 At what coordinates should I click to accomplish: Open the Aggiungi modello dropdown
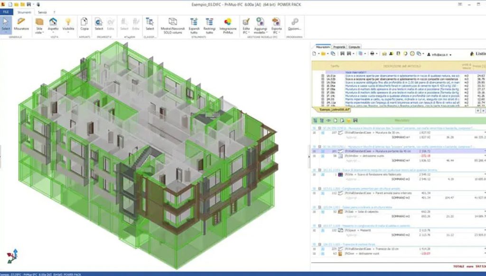(x=261, y=26)
